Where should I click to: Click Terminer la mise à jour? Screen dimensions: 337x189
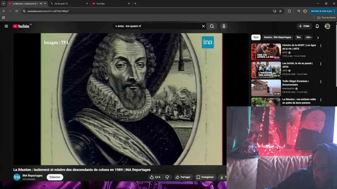(x=321, y=11)
